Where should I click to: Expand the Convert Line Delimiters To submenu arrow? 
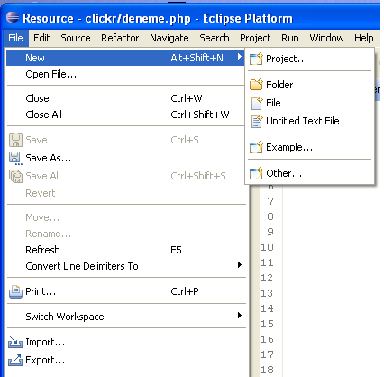point(240,265)
